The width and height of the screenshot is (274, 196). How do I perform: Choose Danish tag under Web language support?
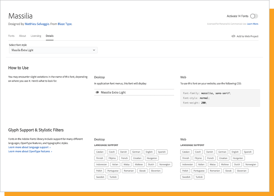click(x=210, y=152)
